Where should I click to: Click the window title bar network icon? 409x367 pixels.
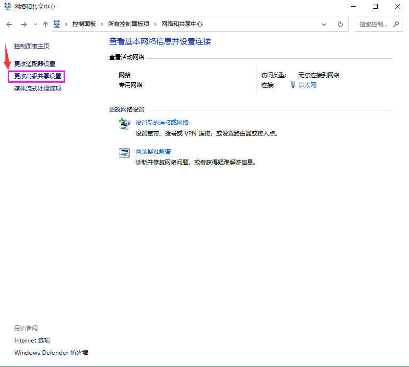coord(7,6)
